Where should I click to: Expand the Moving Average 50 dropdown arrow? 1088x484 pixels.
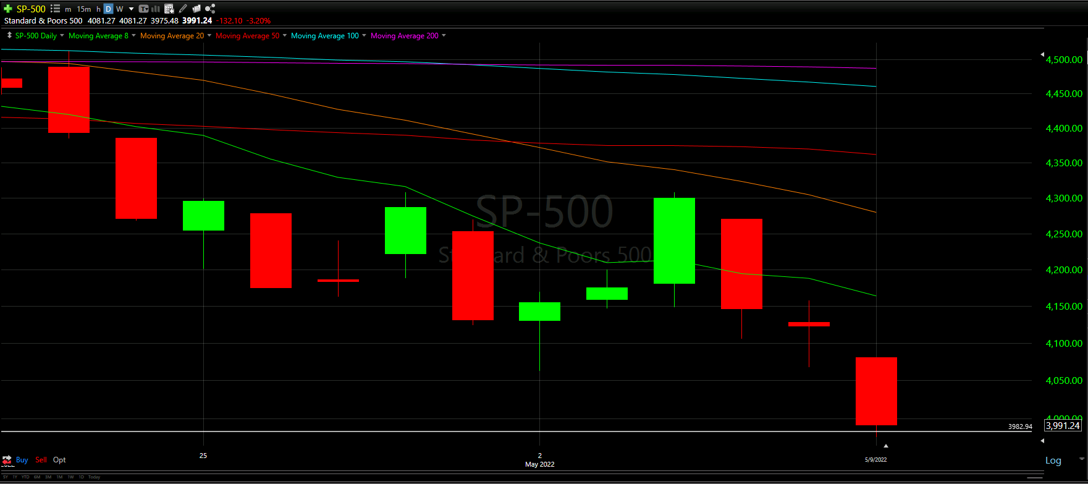284,36
